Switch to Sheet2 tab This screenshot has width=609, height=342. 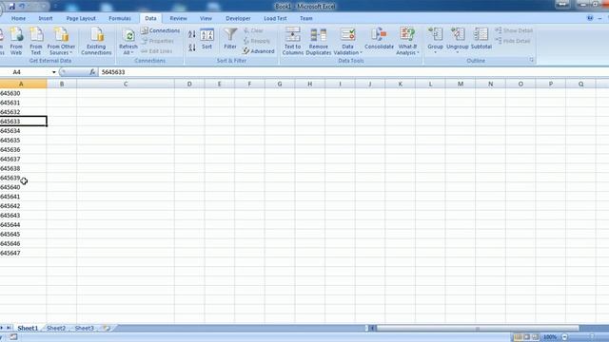[x=56, y=328]
